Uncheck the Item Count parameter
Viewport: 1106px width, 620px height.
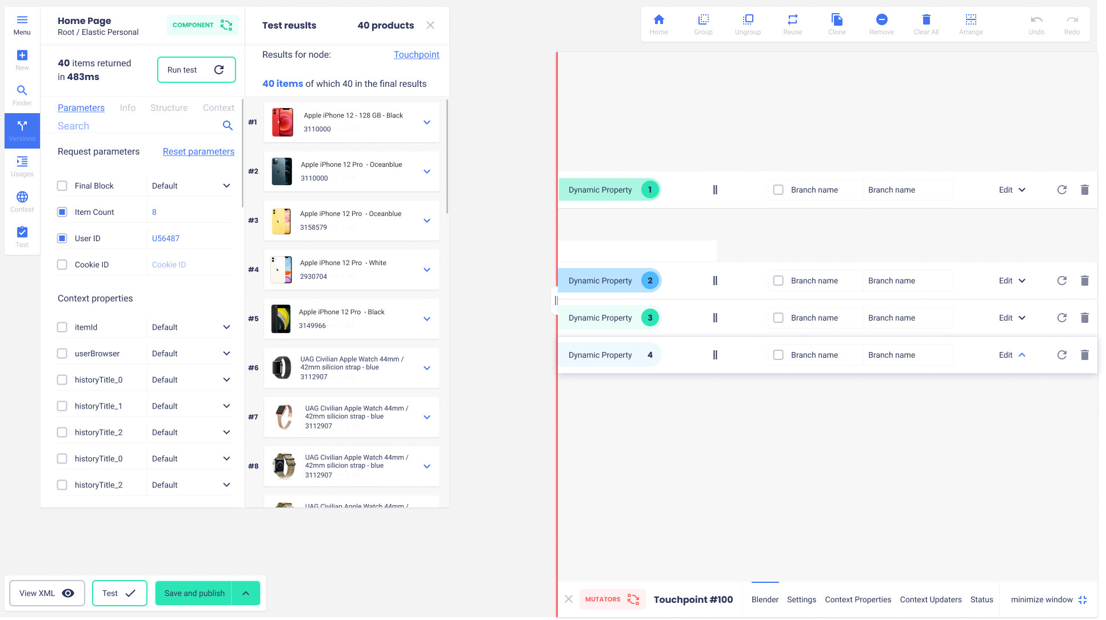[x=62, y=212]
